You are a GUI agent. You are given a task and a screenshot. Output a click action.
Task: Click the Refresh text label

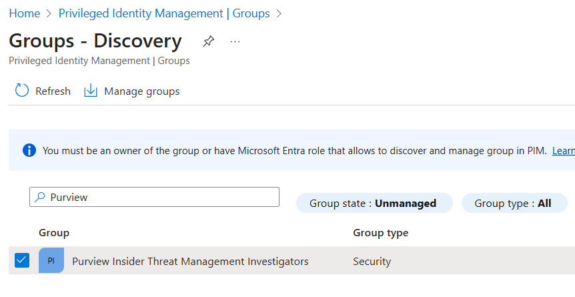pos(53,91)
